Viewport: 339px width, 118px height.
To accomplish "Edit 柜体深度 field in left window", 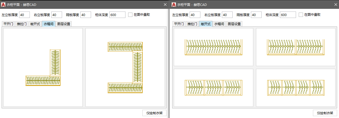I will [x=117, y=15].
